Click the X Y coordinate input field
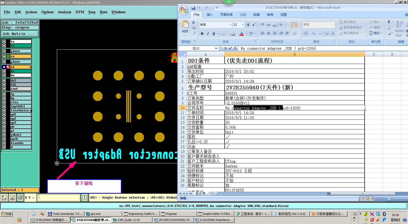Image resolution: width=408 pixels, height=224 pixels. pos(58,197)
